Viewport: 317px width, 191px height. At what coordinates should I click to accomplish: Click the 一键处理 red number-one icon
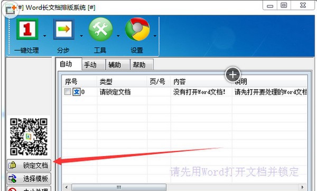[27, 29]
